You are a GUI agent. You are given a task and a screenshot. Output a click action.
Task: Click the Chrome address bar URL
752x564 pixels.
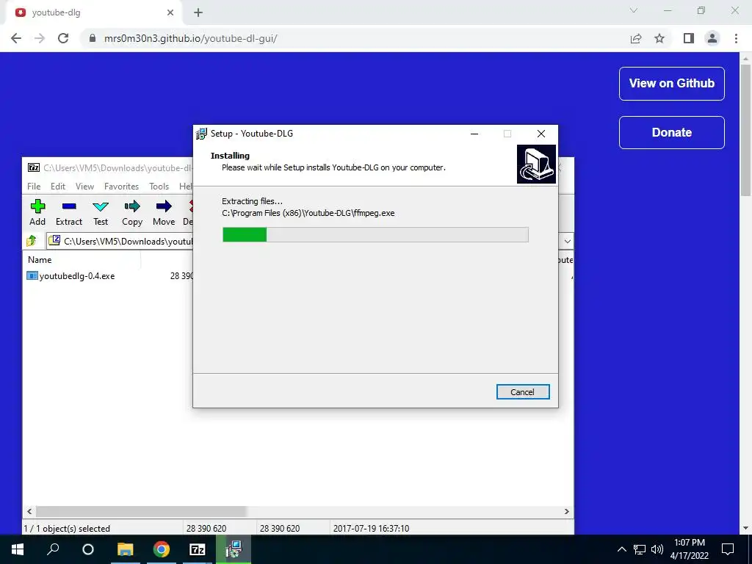(x=190, y=38)
